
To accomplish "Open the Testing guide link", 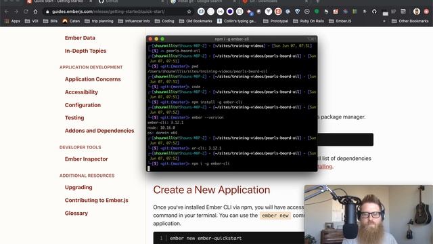I will point(74,118).
